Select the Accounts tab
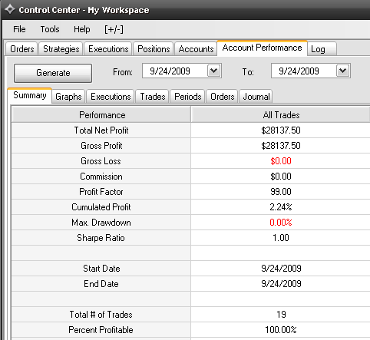This screenshot has width=370, height=340. [196, 49]
